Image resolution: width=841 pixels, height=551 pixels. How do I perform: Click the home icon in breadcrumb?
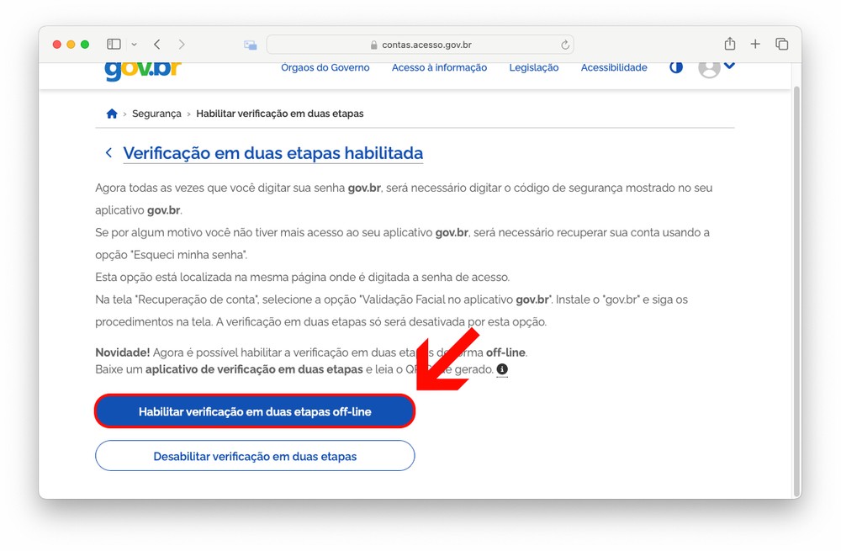point(112,114)
